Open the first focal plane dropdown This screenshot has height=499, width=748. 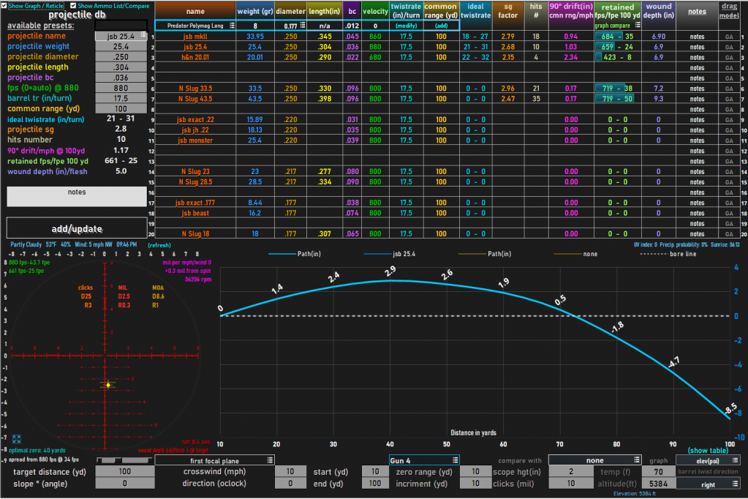[x=270, y=460]
